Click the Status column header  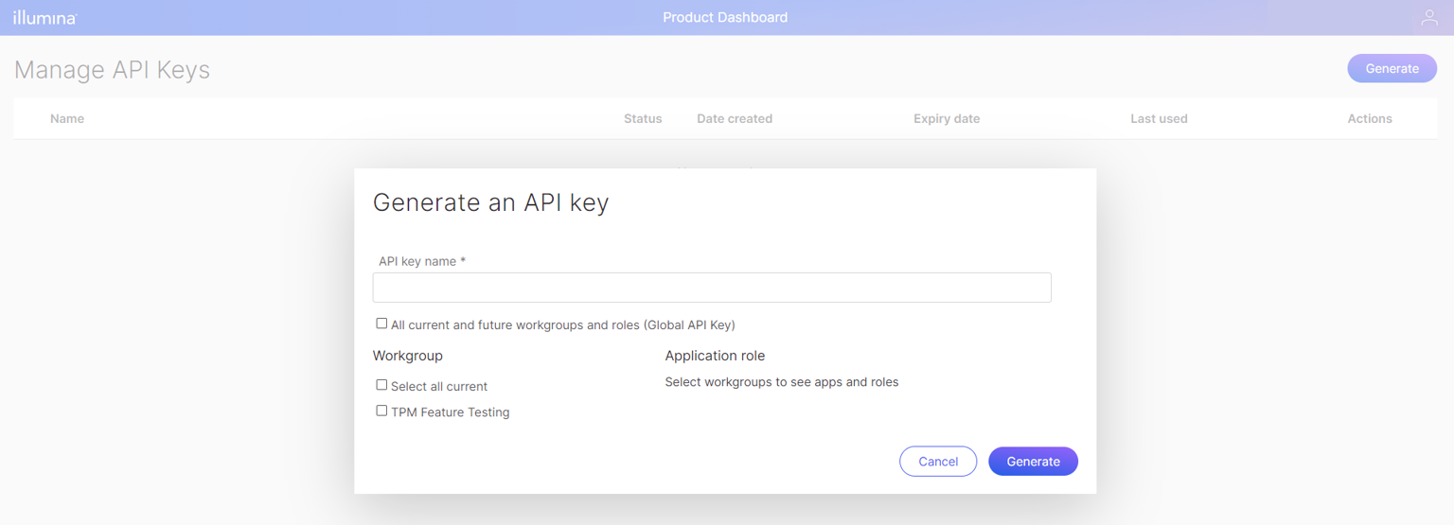(x=643, y=118)
